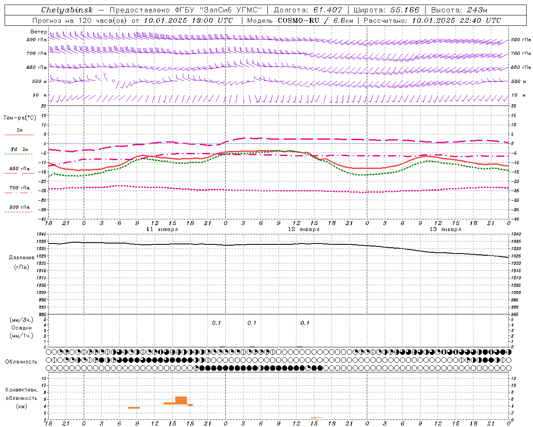Click the solid black pressure curve
The height and width of the screenshot is (427, 533).
coord(278,244)
